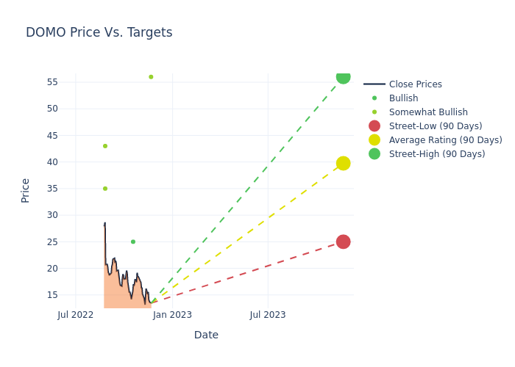This screenshot has width=515, height=367.
Task: Click the yellow Average Rating target marker
Action: coord(343,163)
